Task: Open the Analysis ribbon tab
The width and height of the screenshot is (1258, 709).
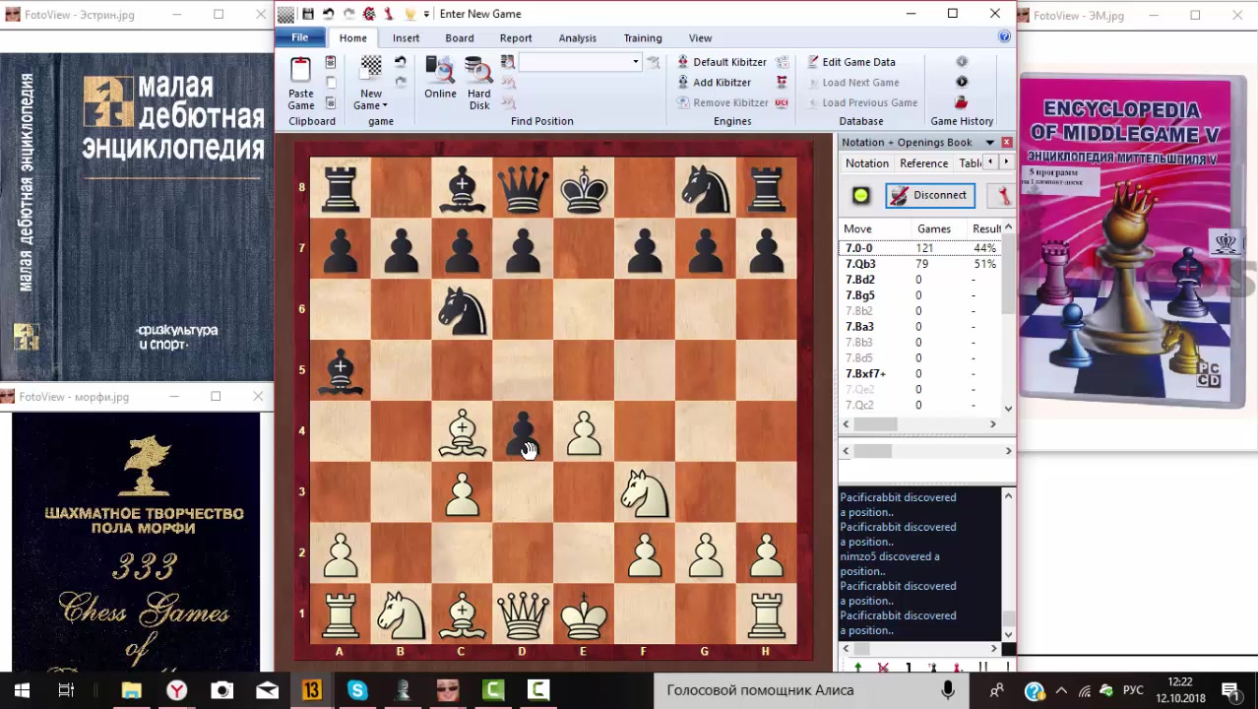Action: [578, 38]
